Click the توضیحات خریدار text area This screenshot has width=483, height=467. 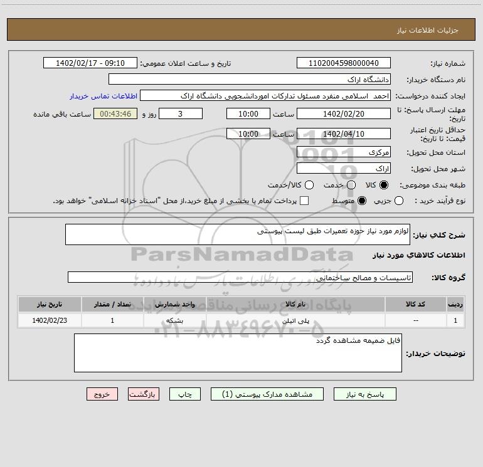point(238,353)
